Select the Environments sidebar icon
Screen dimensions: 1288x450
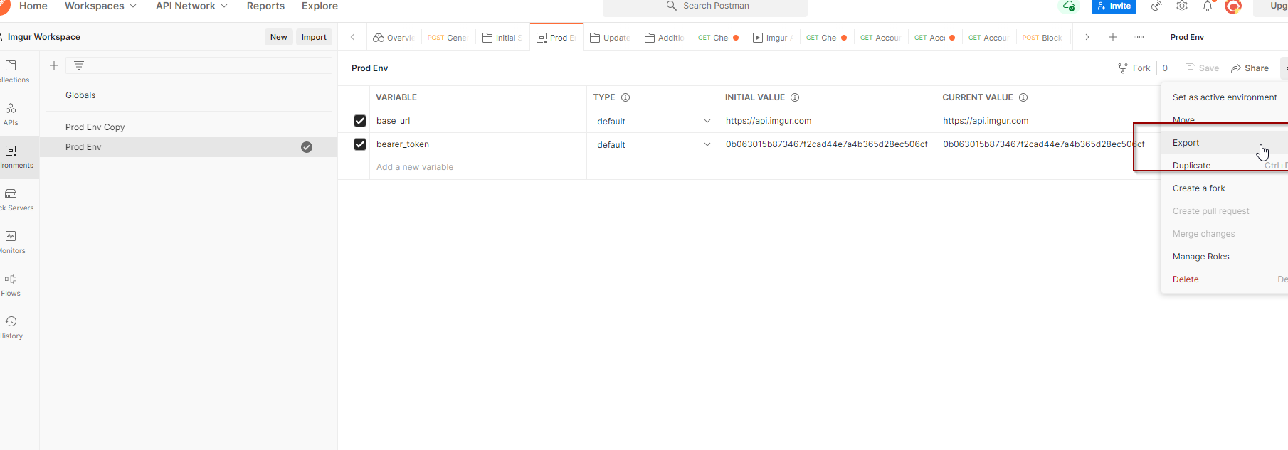pyautogui.click(x=11, y=151)
